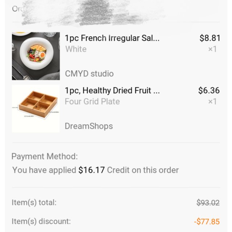
Task: Open the "1pc French Irregular Sal..." product title
Action: [x=112, y=38]
